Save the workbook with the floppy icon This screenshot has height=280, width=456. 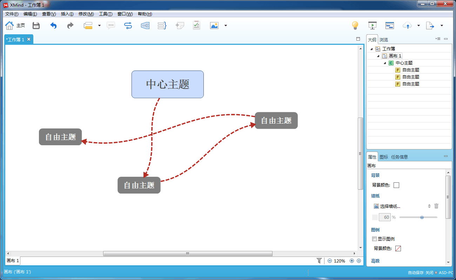pos(36,26)
